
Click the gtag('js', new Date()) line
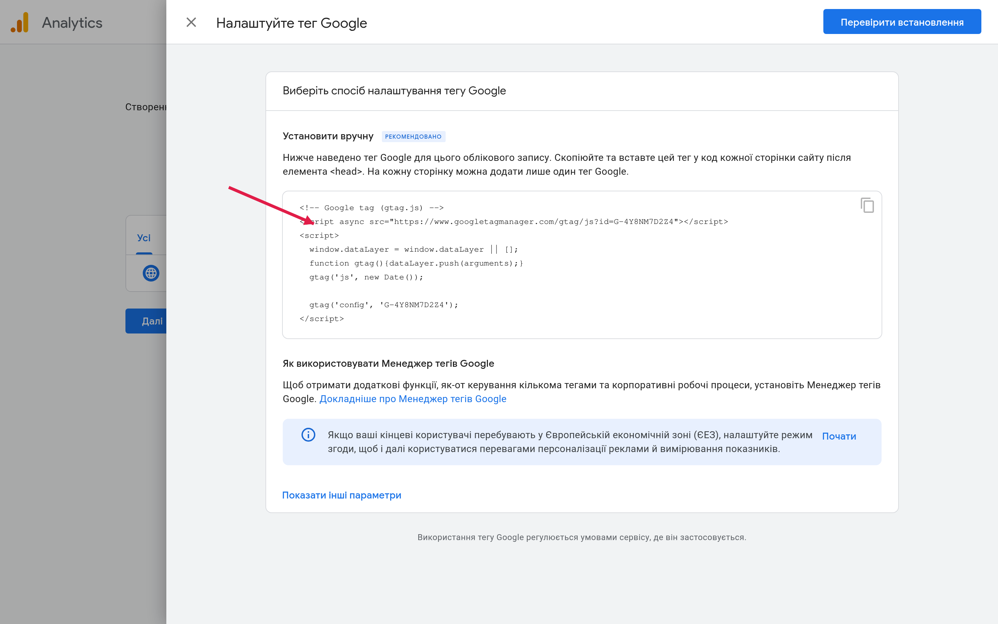point(366,277)
